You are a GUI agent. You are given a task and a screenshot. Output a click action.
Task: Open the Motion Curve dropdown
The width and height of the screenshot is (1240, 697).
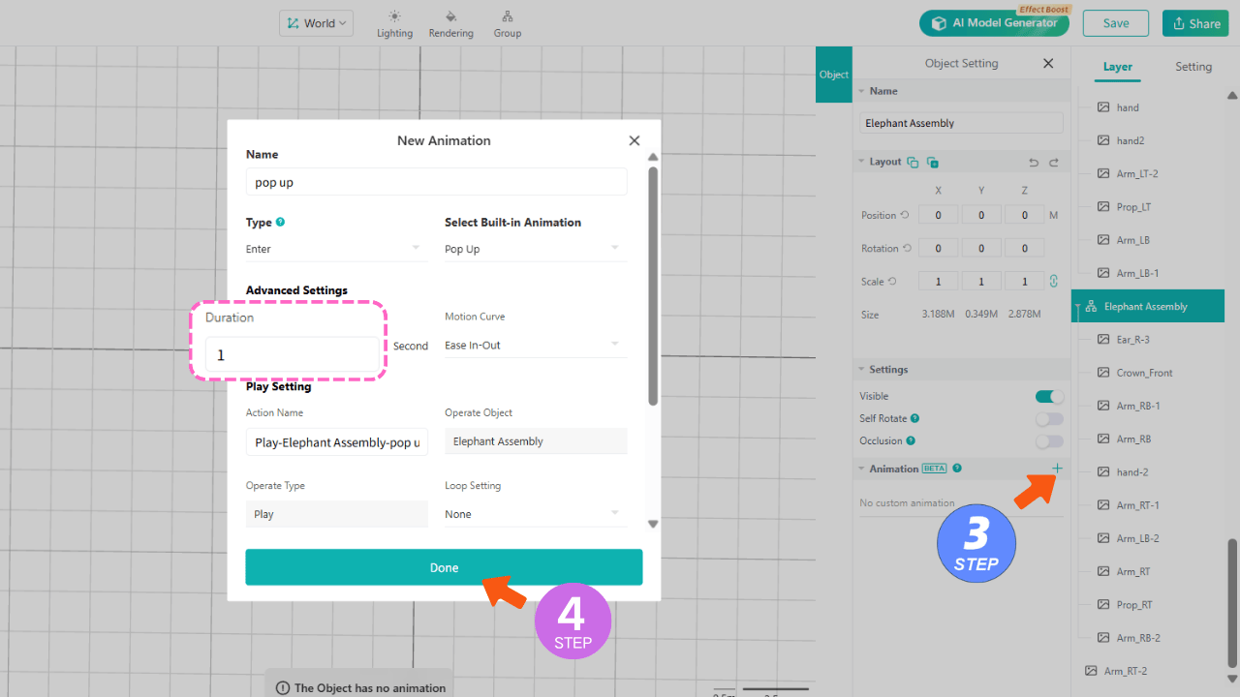click(x=535, y=346)
